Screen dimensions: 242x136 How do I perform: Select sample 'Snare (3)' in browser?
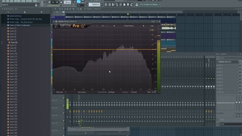pos(13,34)
